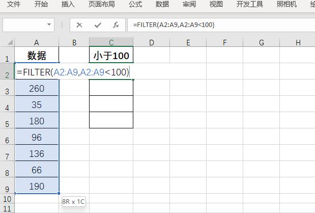Viewport: 315px width, 213px height.
Task: Switch to the 开发工具 ribbon tab
Action: click(250, 4)
